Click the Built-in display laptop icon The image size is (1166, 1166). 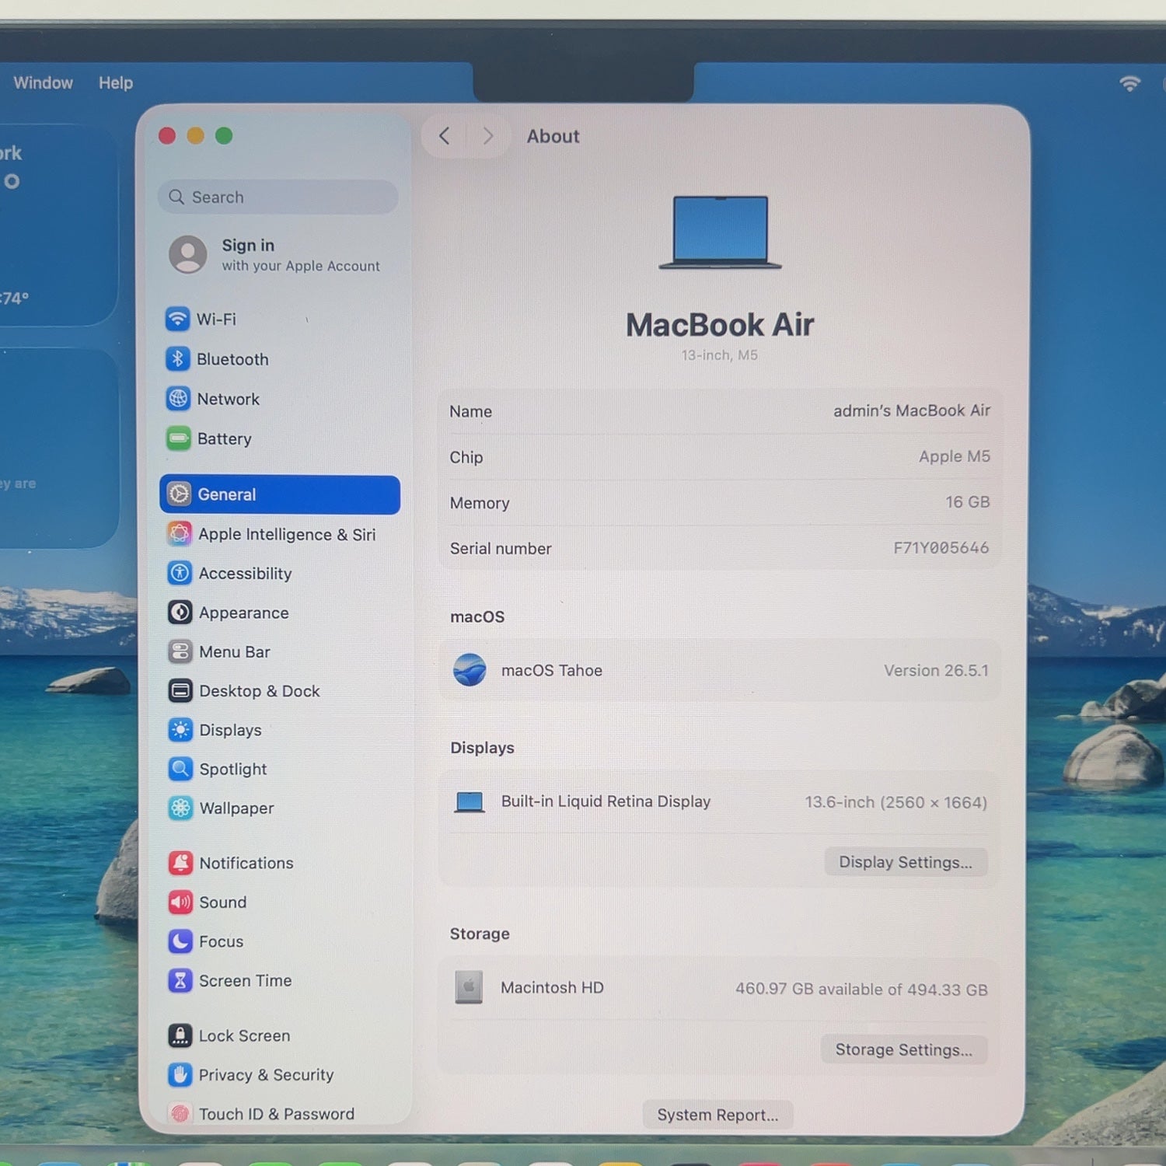click(x=470, y=801)
